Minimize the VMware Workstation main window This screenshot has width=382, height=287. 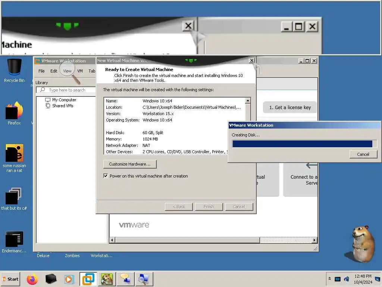301,61
